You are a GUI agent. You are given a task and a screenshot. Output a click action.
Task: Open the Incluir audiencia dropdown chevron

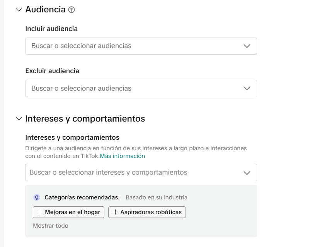click(247, 46)
